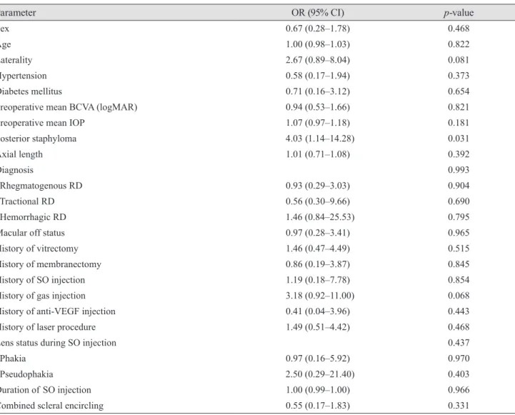Click the p-value 0.331
Image resolution: width=515 pixels, height=415 pixels.
[x=459, y=406]
